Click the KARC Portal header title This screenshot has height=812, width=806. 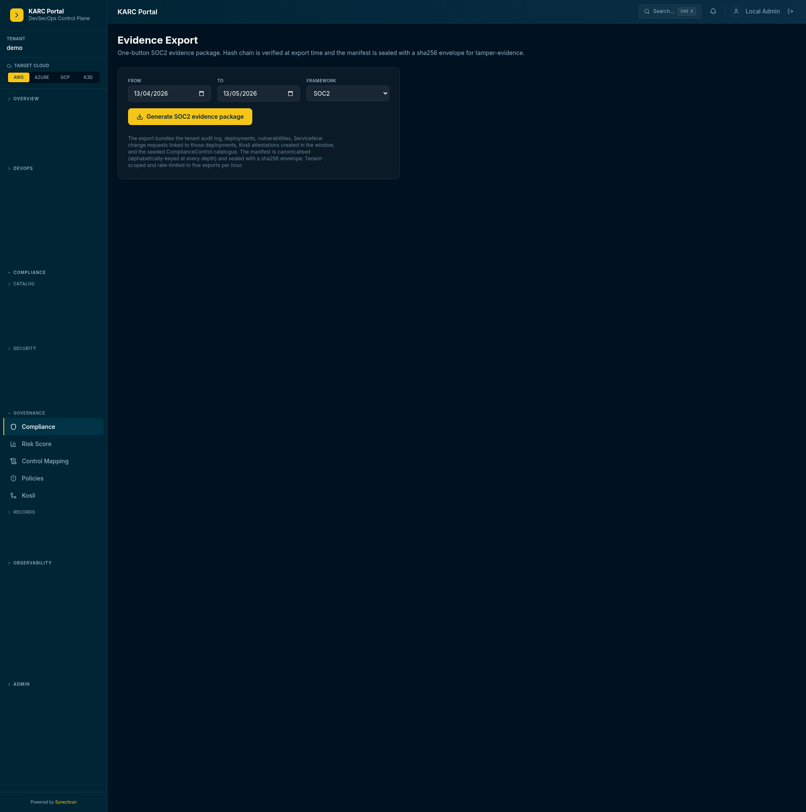click(138, 12)
